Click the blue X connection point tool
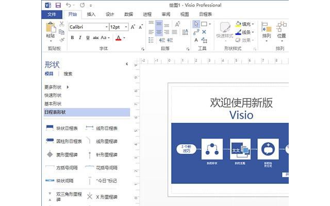The image size is (330, 206). point(204,32)
